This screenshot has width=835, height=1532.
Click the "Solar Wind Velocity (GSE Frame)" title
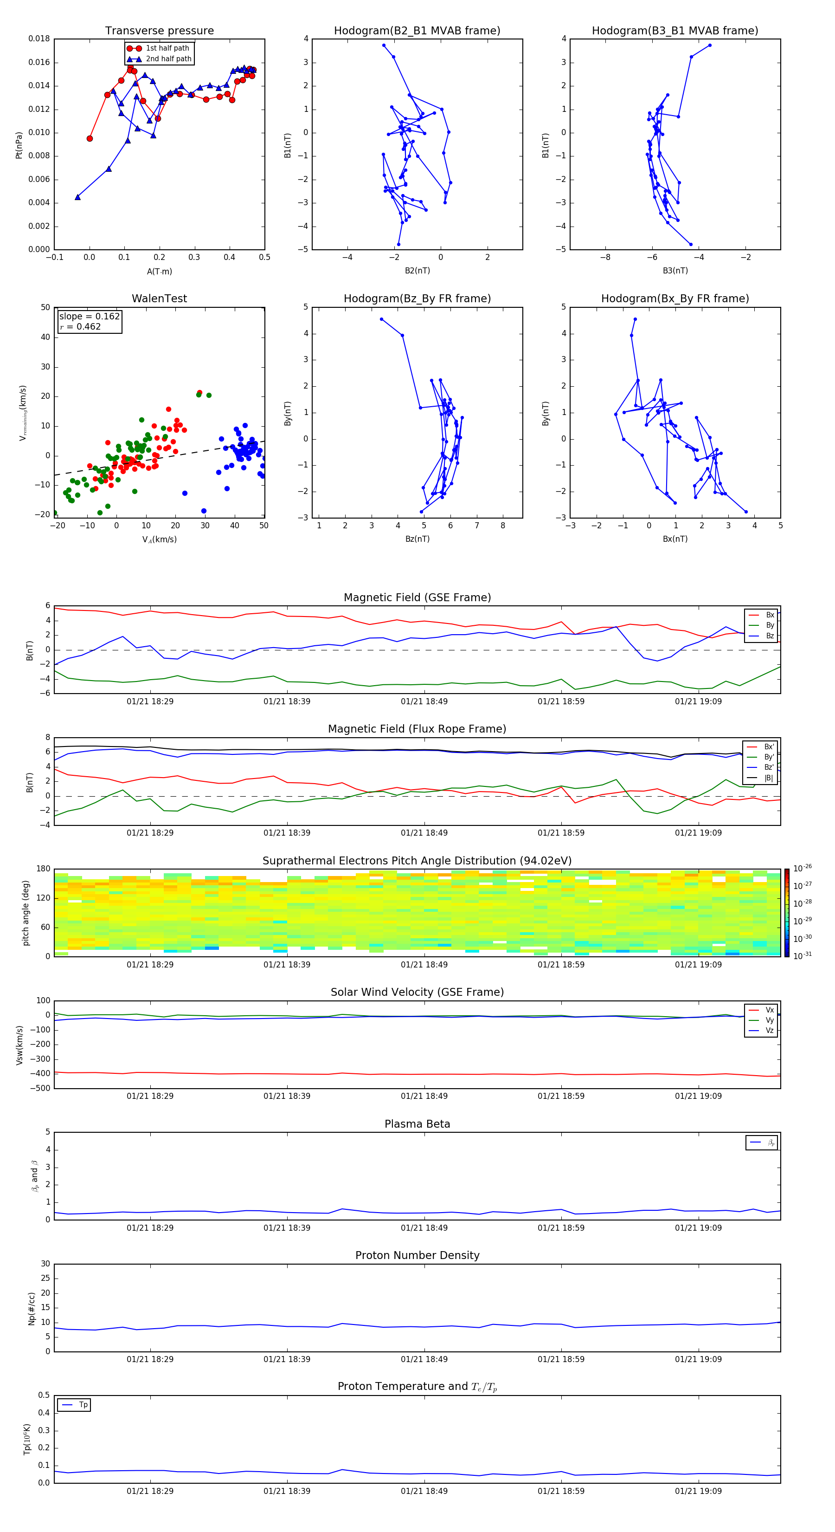(417, 993)
